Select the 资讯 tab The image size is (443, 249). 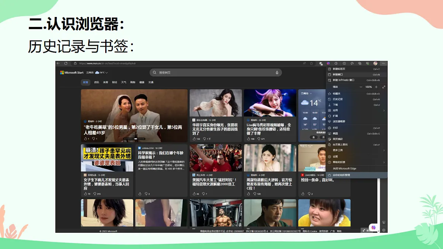click(96, 82)
